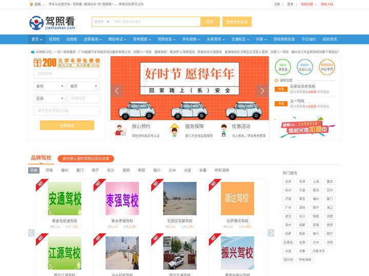
Task: Open the 找驾校 search type dropdown
Action: pyautogui.click(x=101, y=21)
